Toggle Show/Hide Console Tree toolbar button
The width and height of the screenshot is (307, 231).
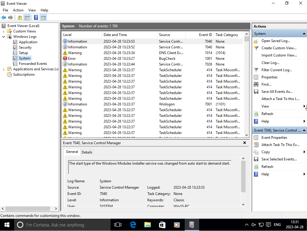coord(27,18)
